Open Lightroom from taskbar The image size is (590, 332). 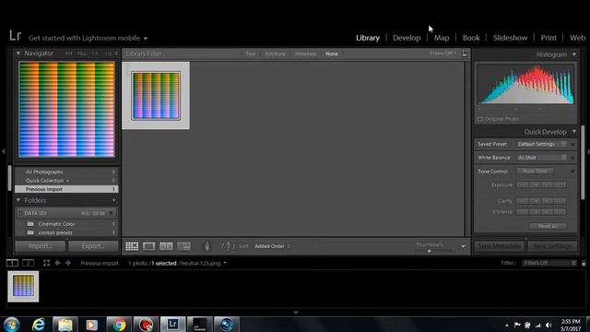pos(172,325)
